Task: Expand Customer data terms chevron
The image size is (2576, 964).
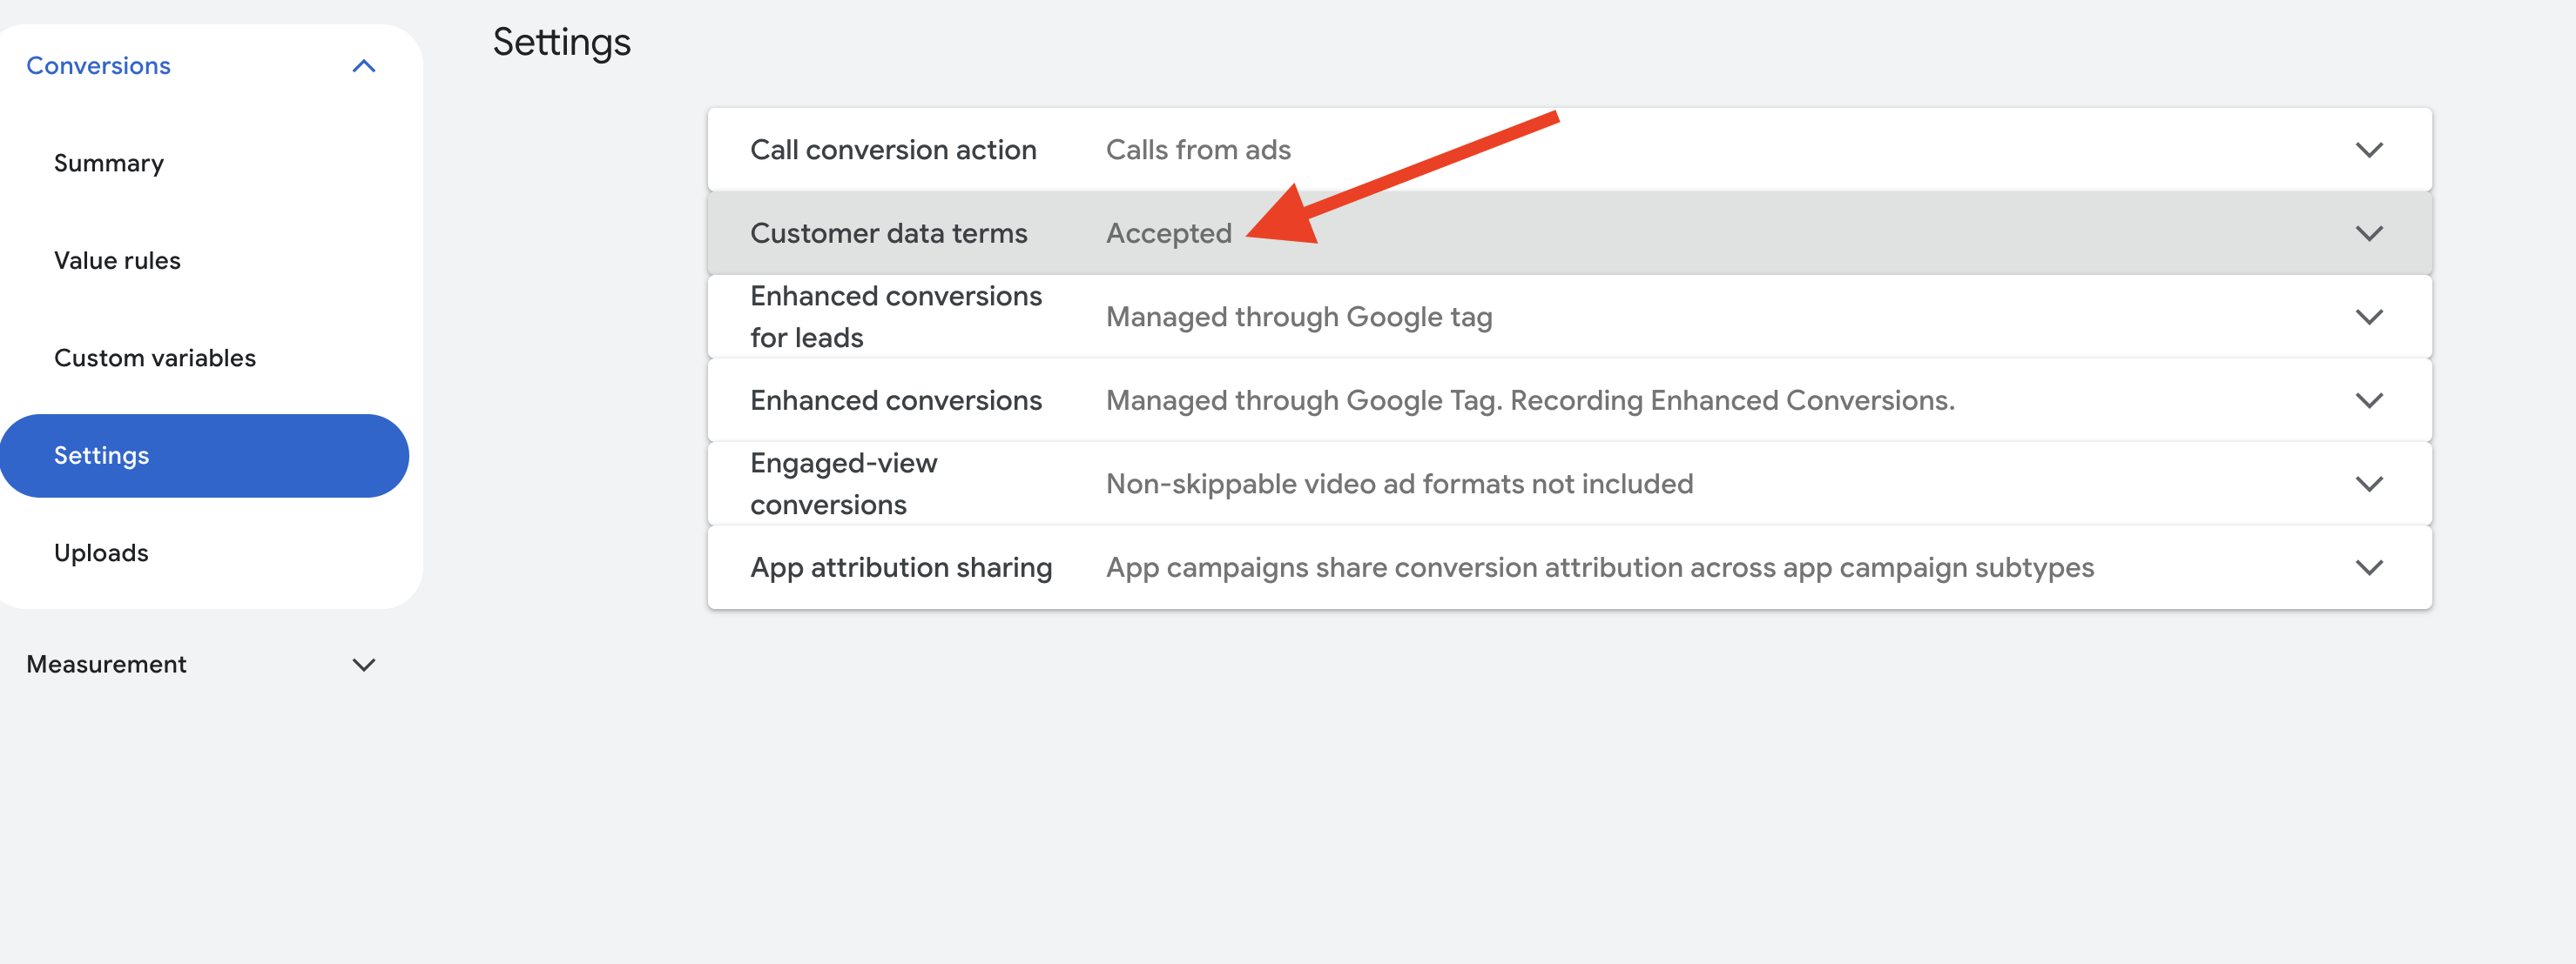Action: pos(2368,234)
